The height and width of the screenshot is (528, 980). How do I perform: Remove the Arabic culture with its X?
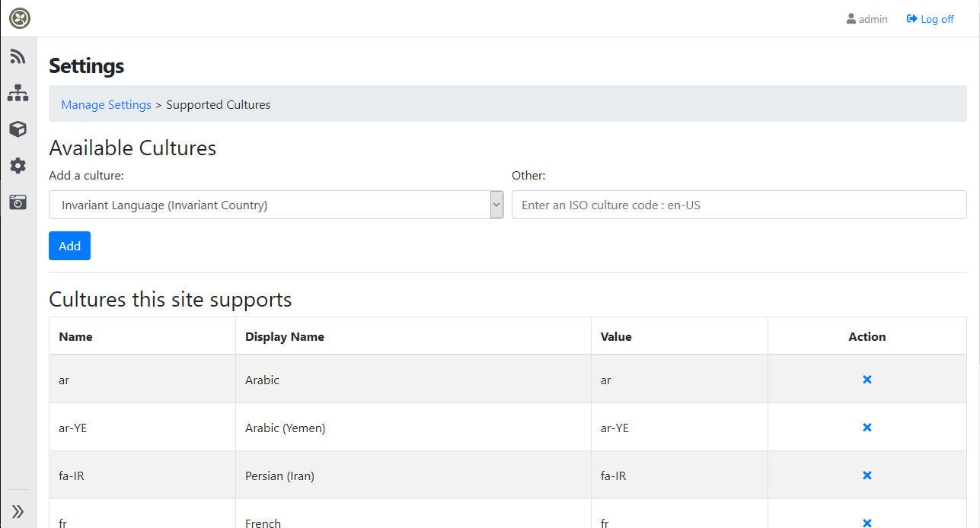pos(867,380)
